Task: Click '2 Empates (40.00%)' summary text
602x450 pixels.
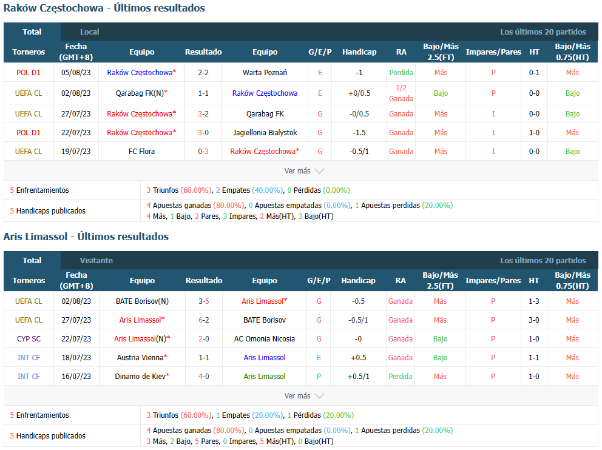Action: coord(249,190)
